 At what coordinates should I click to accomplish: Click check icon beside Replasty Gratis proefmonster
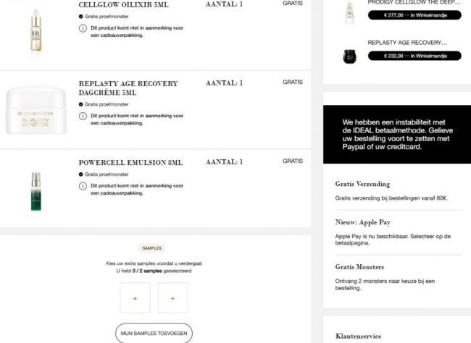pyautogui.click(x=81, y=104)
